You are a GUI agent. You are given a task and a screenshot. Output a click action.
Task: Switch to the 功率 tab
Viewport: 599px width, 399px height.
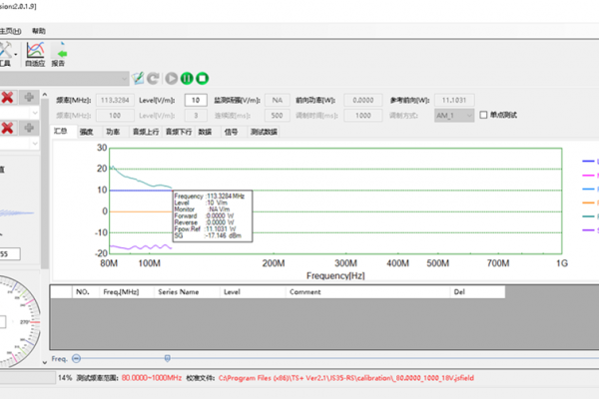tap(113, 131)
